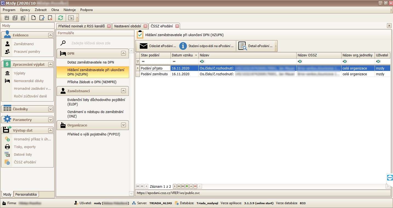This screenshot has height=208, width=393.
Task: Close the ČSSZ ePodání tab
Action: (177, 26)
